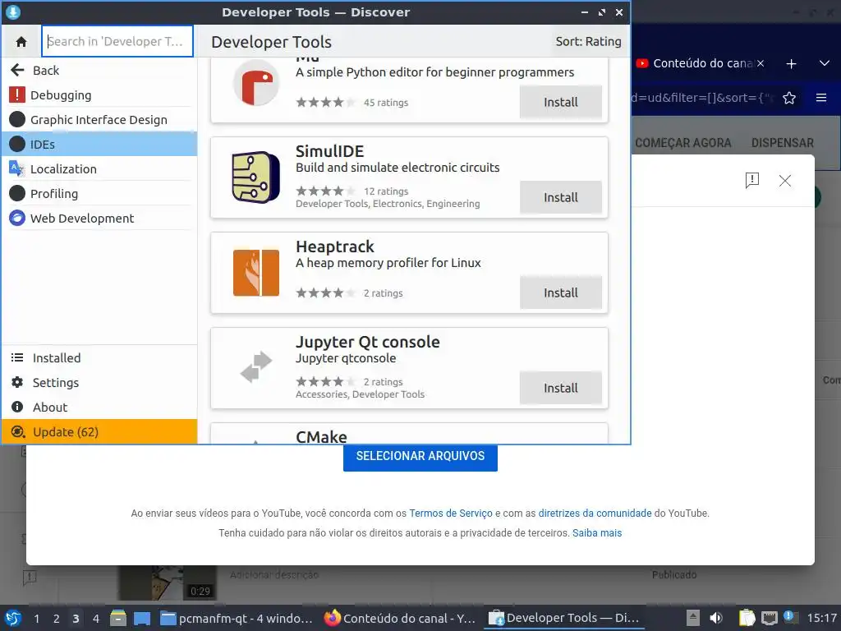Screen dimensions: 841x631
Task: Switch to virtual desktop 2
Action: click(57, 619)
